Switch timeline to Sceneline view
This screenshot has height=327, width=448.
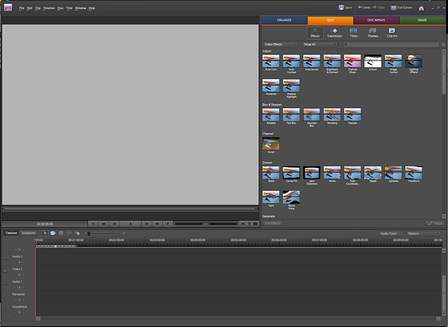[x=28, y=233]
